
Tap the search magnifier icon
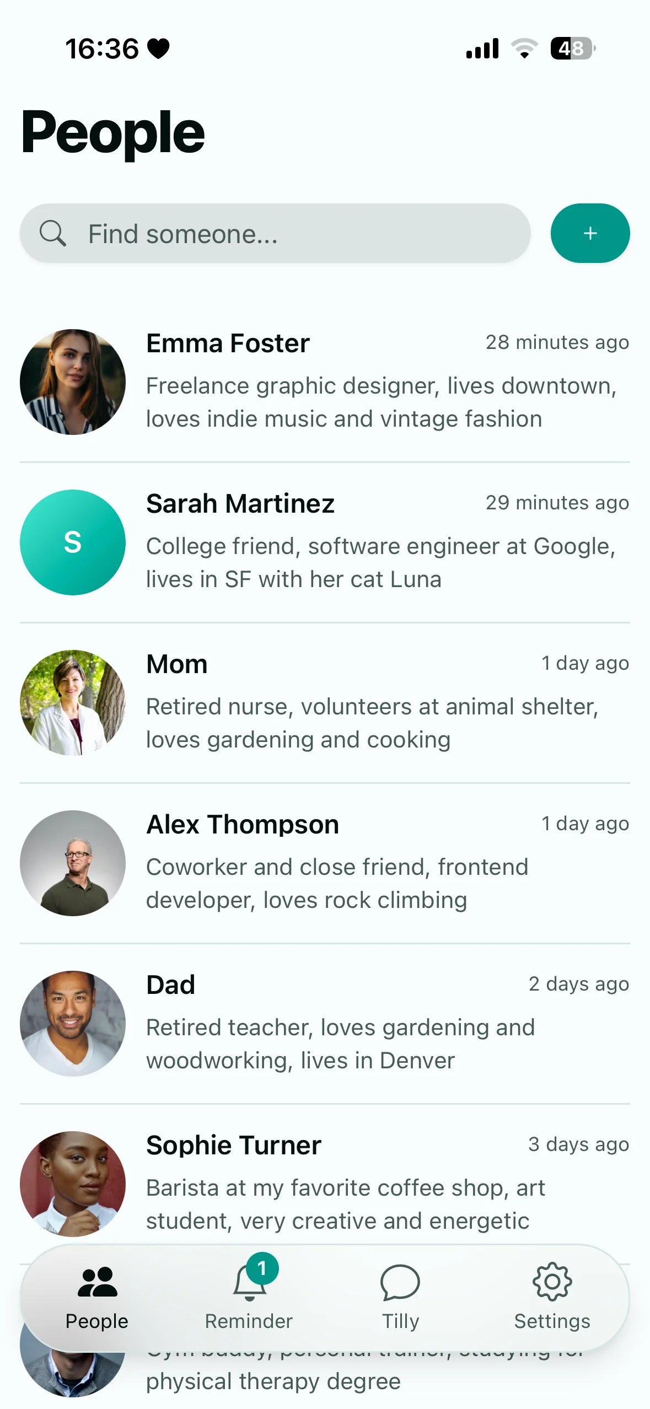coord(53,233)
